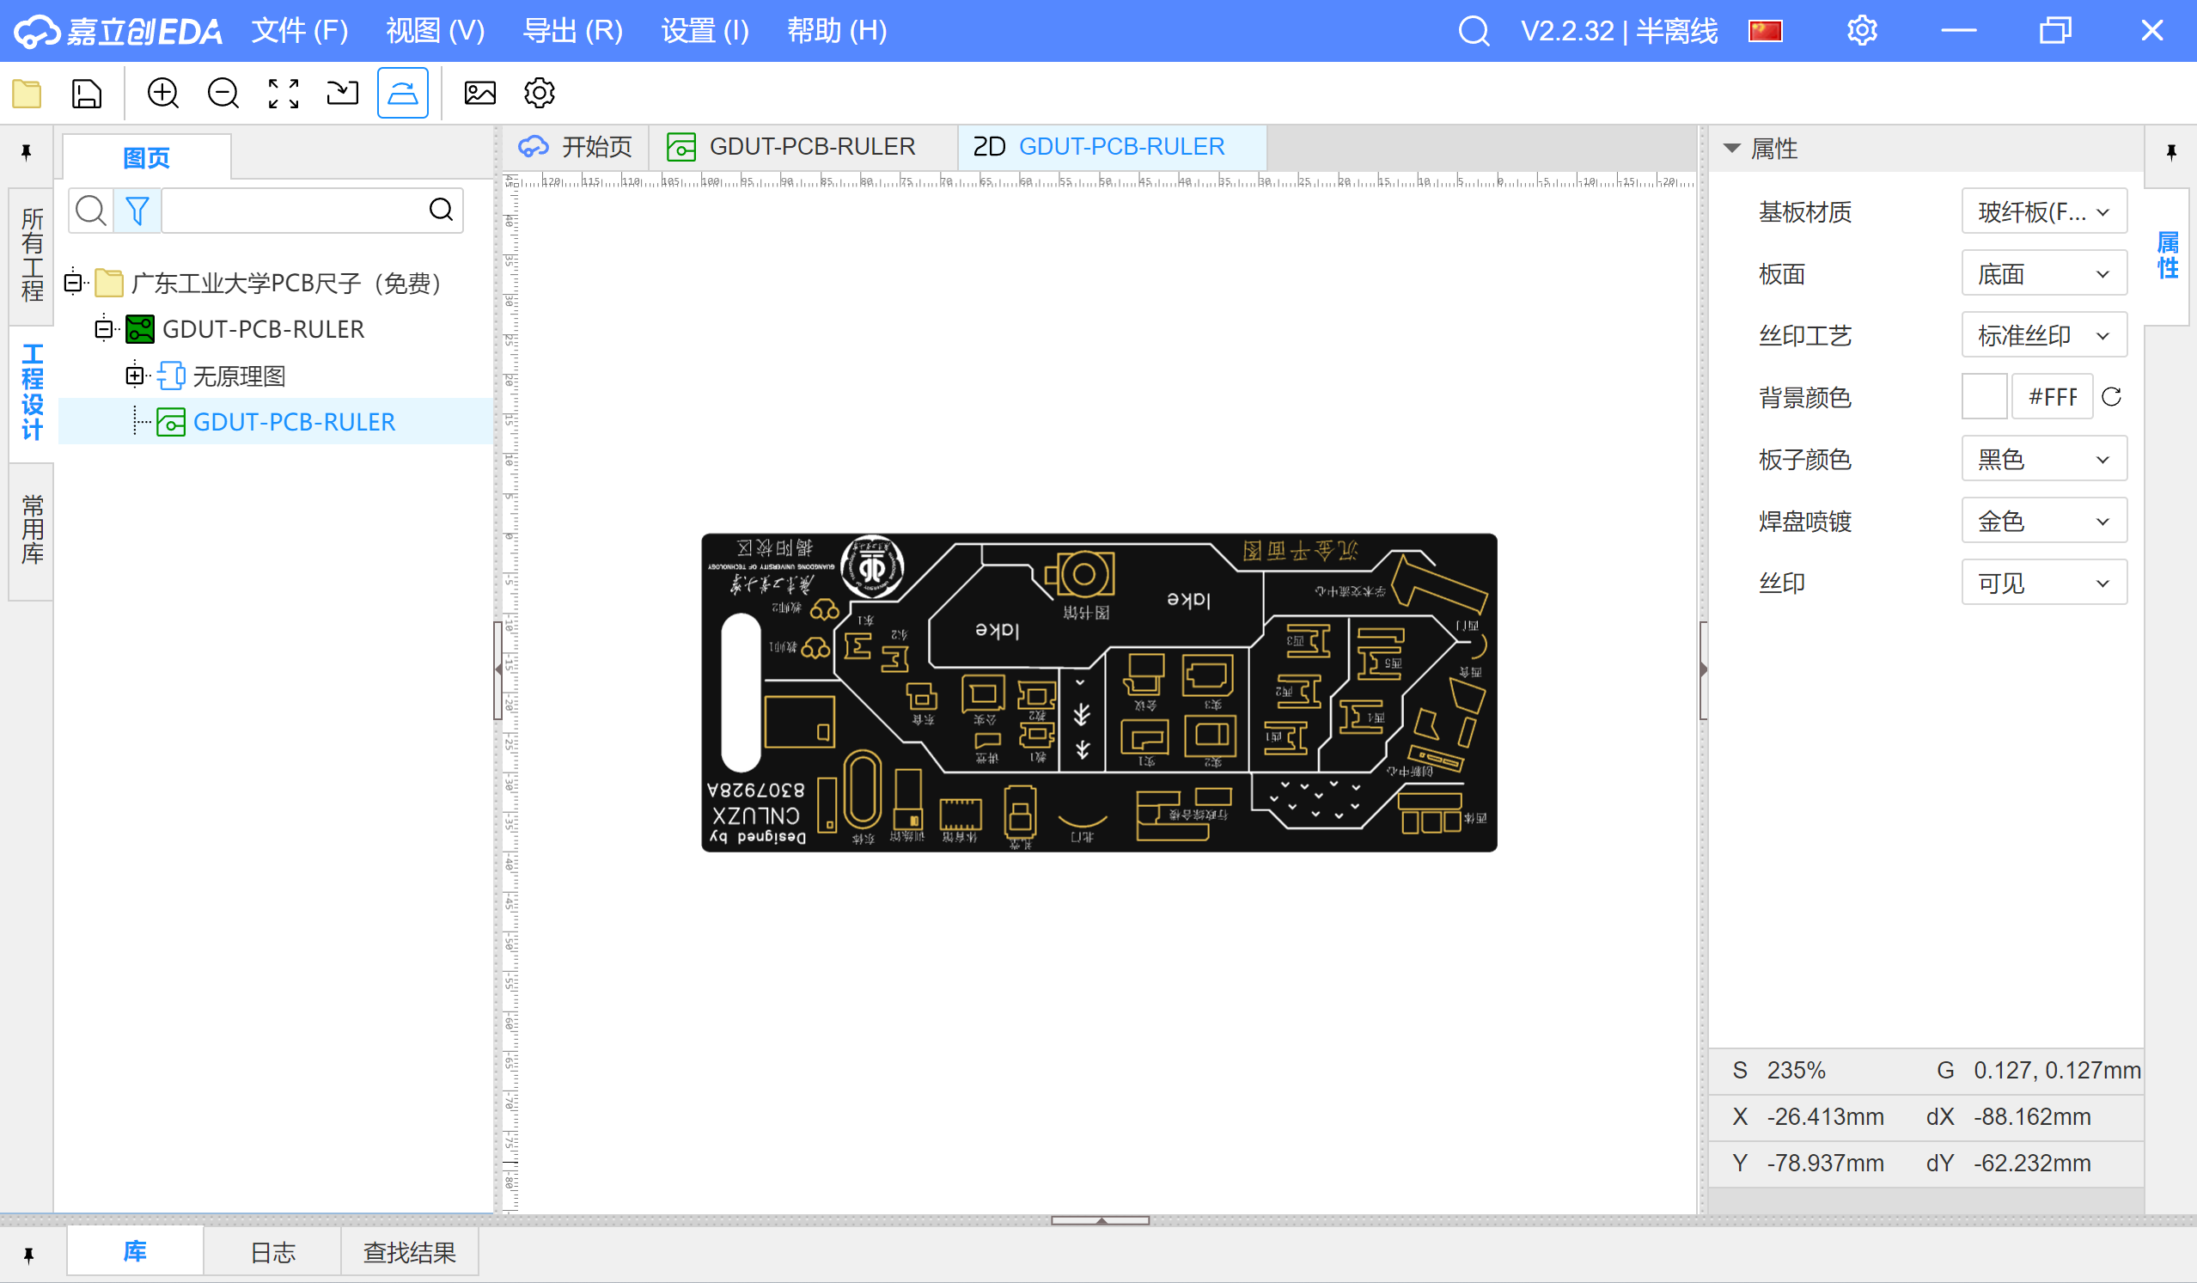Click the export image icon in toolbar
2197x1283 pixels.
click(479, 94)
